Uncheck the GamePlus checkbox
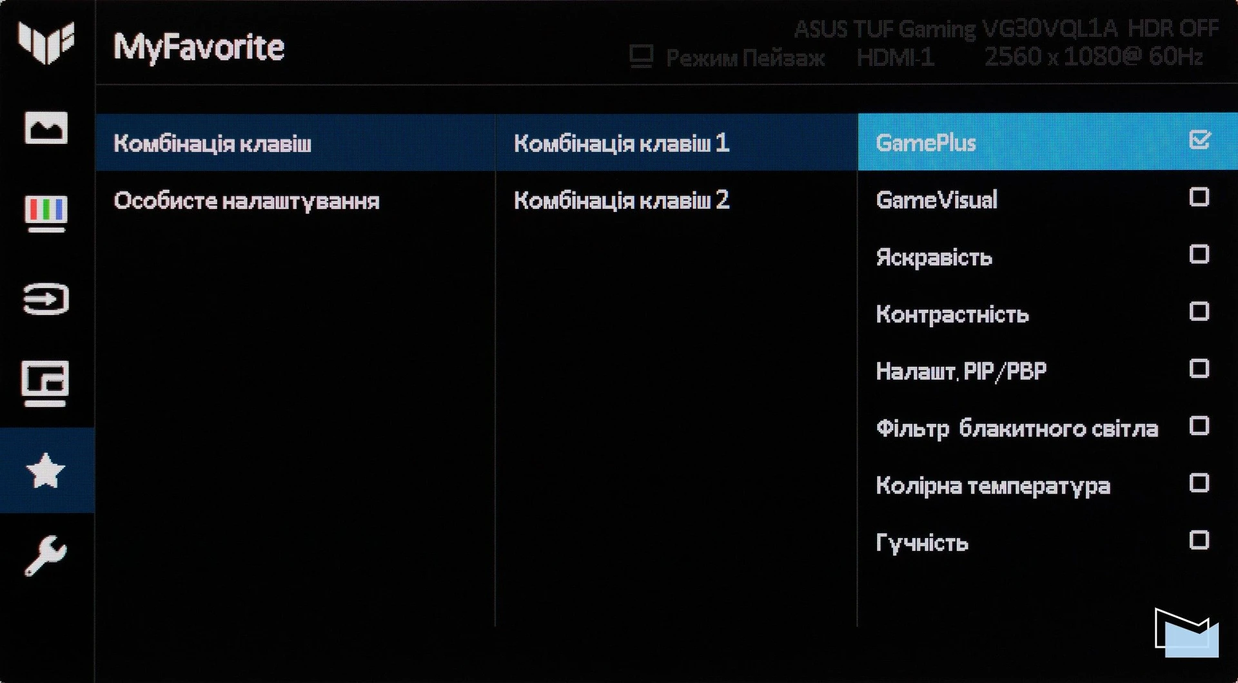The height and width of the screenshot is (683, 1238). coord(1199,140)
